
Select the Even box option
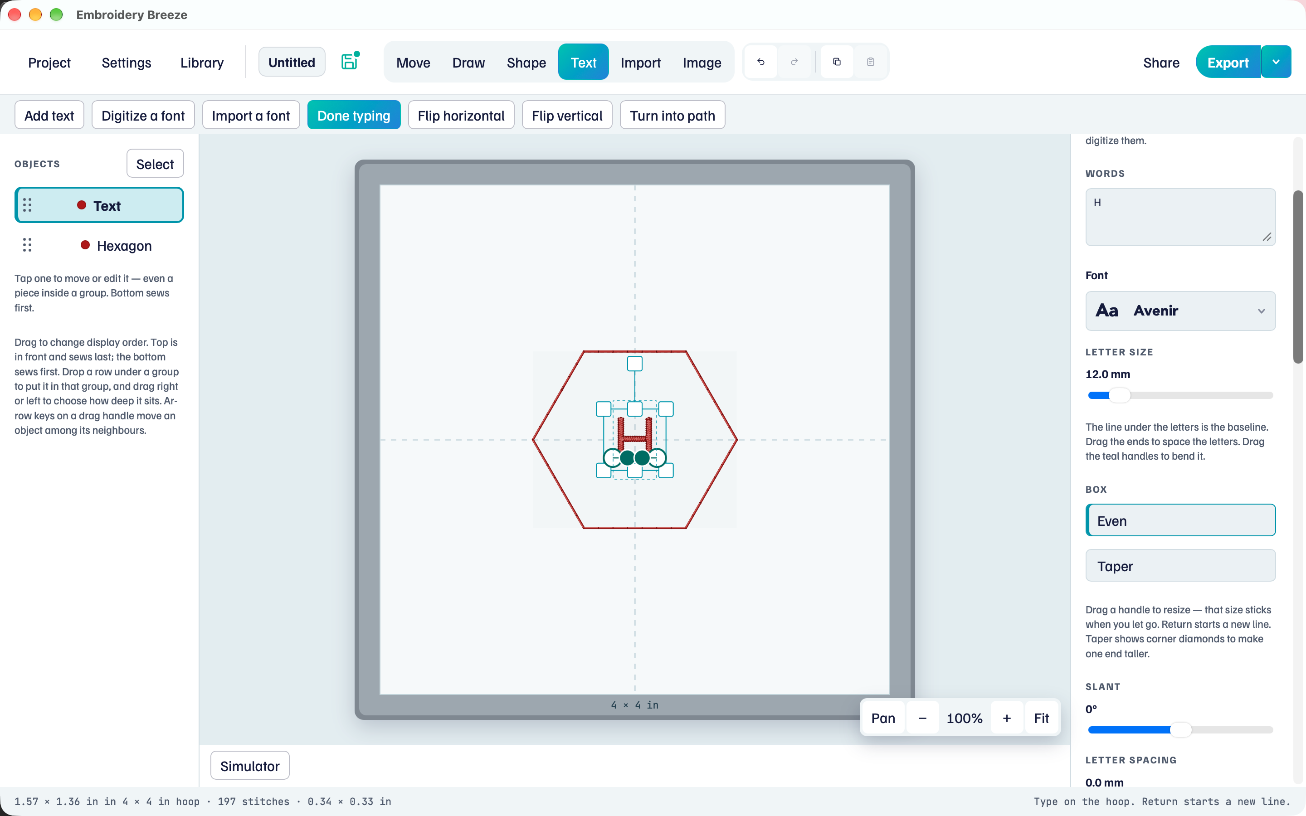[1180, 520]
